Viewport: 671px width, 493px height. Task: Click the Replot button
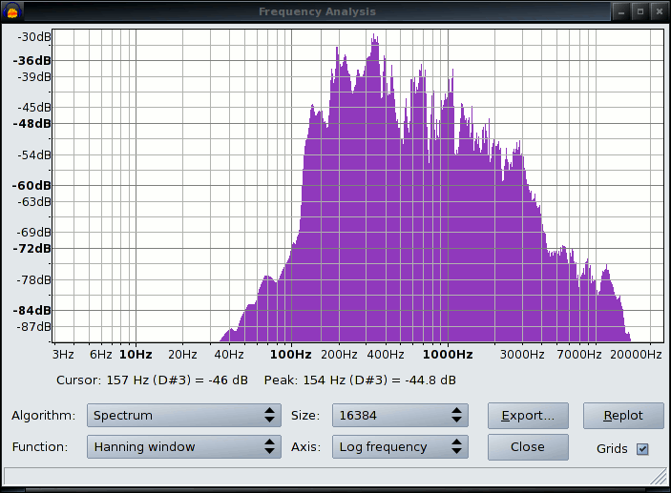tap(623, 415)
